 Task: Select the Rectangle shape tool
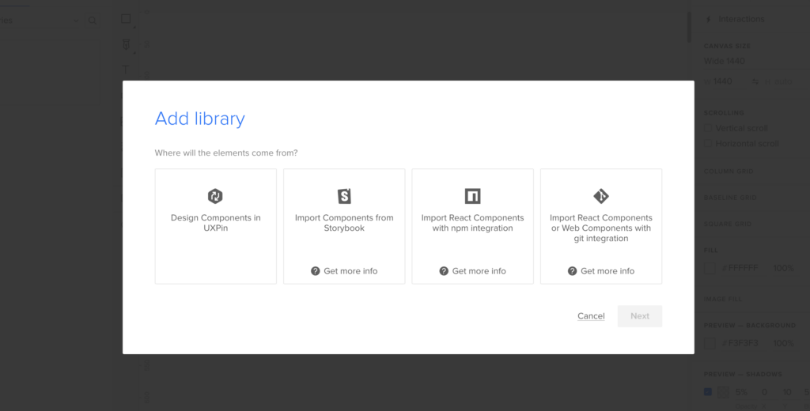coord(126,19)
